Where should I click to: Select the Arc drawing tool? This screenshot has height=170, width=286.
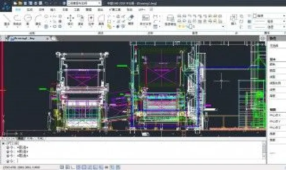click(38, 20)
